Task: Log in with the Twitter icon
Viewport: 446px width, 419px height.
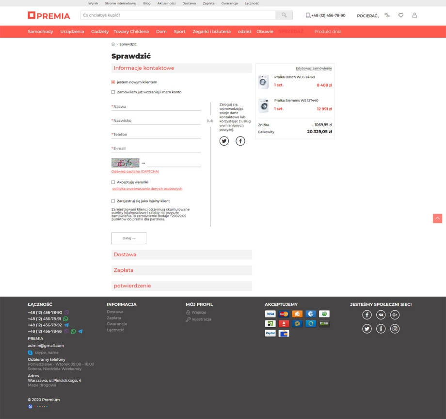Action: click(224, 141)
